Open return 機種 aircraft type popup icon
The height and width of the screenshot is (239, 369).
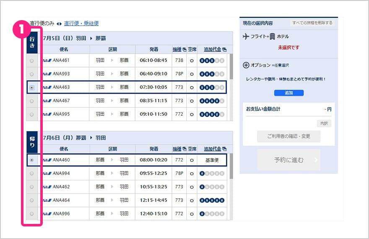(184, 149)
